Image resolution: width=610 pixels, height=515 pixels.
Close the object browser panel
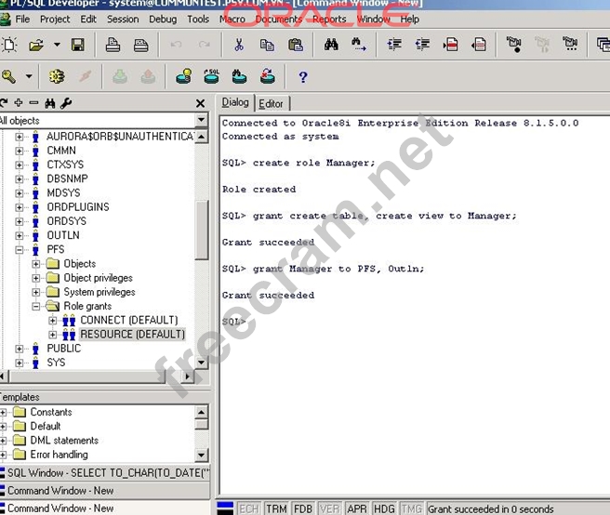(200, 103)
